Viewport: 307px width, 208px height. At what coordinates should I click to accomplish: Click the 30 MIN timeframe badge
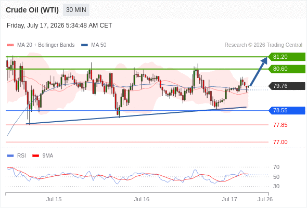pyautogui.click(x=76, y=10)
